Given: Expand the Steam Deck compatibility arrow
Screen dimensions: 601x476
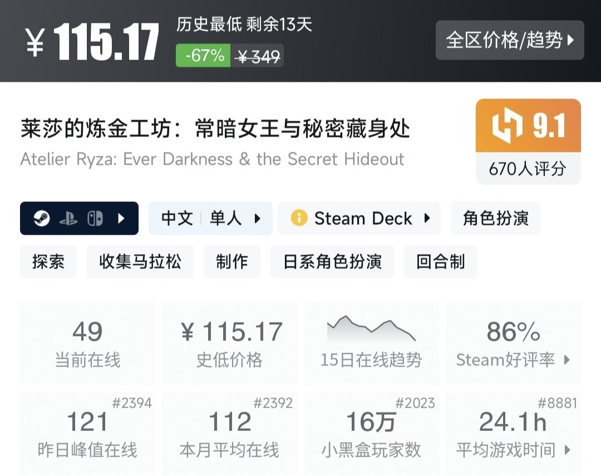Looking at the screenshot, I should pyautogui.click(x=427, y=219).
